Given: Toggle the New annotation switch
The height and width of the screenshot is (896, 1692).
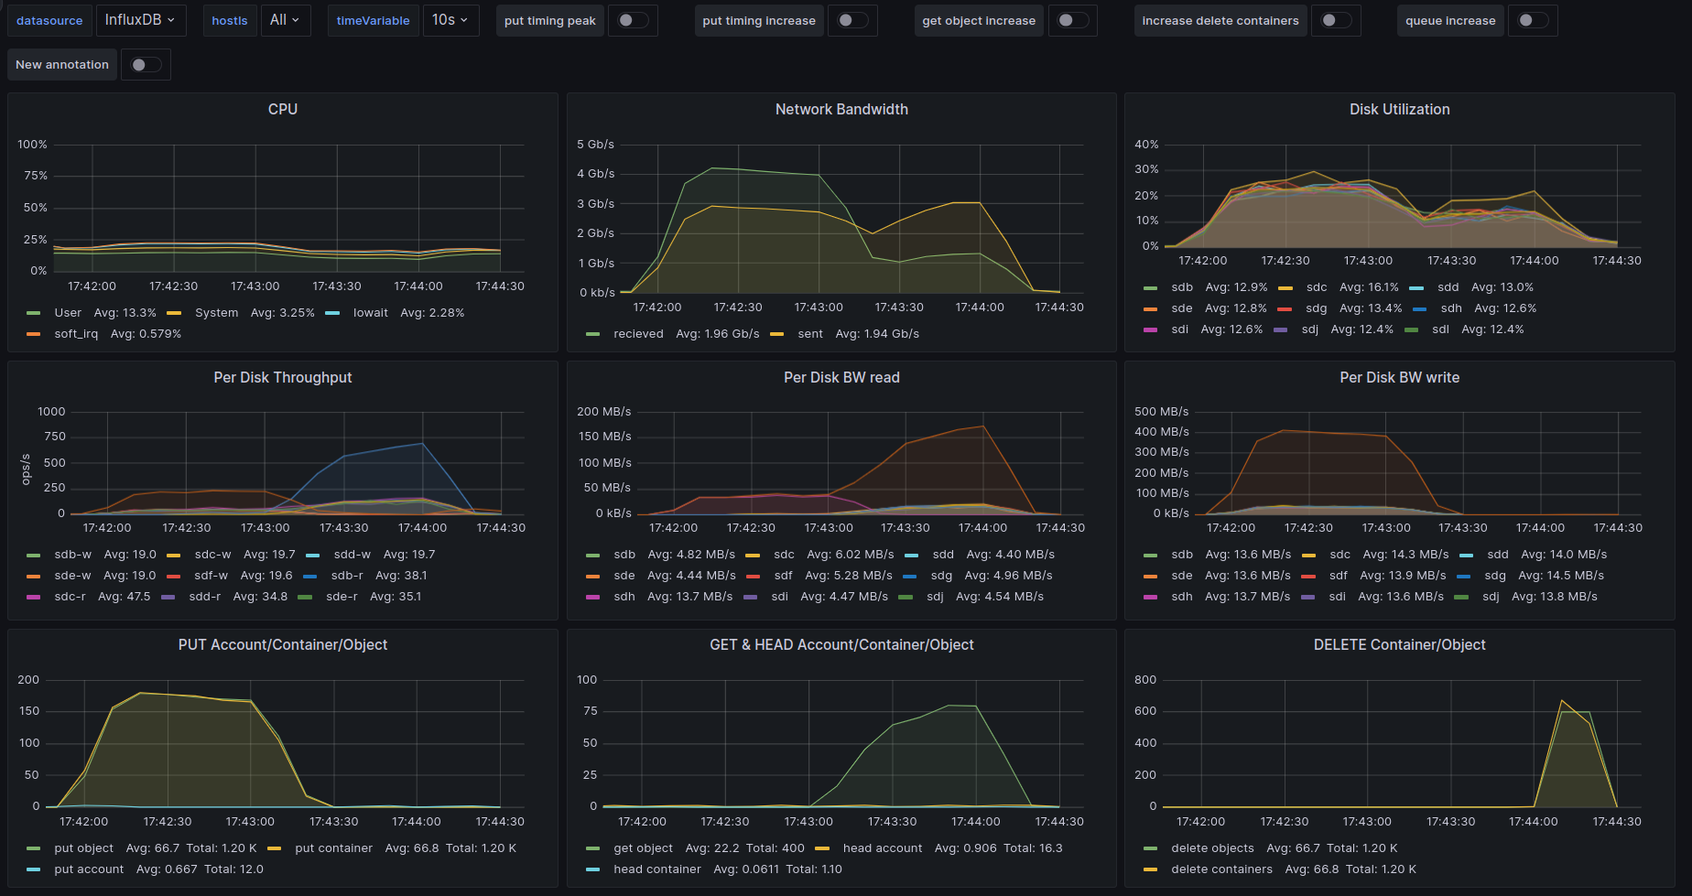Looking at the screenshot, I should point(146,65).
